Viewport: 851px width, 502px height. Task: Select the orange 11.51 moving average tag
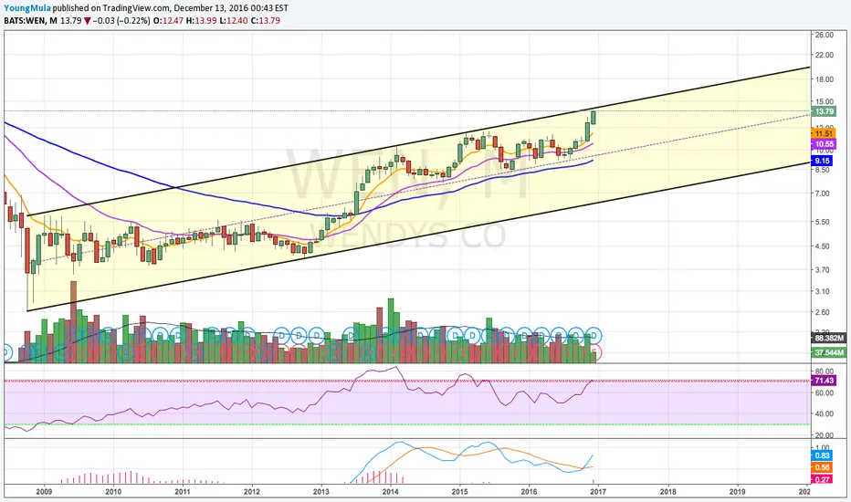pyautogui.click(x=824, y=133)
